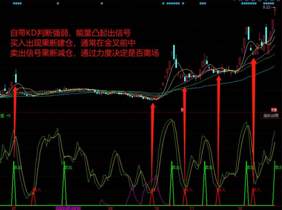Image resolution: width=282 pixels, height=210 pixels.
Task: Open the 指标说明 indicator explanation panel
Action: 271,116
